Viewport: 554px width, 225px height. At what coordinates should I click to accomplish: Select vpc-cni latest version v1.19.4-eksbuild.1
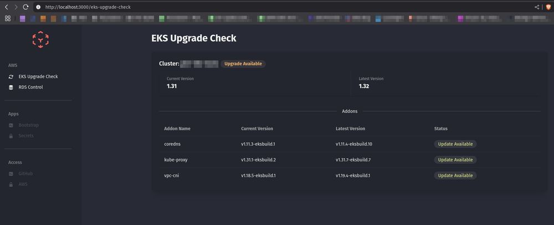pos(353,175)
